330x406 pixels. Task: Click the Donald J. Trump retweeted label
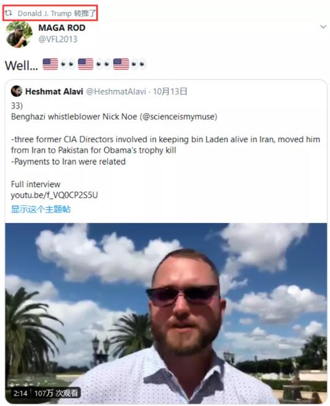pos(57,13)
